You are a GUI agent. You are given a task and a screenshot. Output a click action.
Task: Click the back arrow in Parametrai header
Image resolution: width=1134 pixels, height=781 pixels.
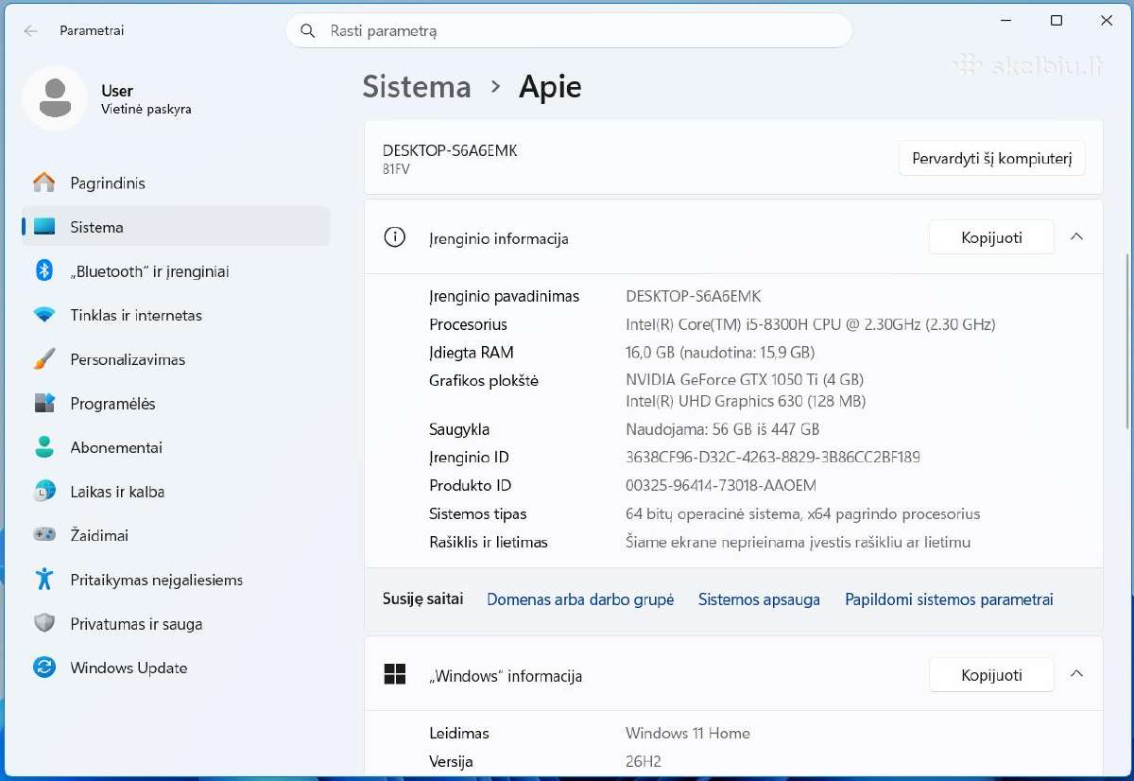click(x=30, y=30)
